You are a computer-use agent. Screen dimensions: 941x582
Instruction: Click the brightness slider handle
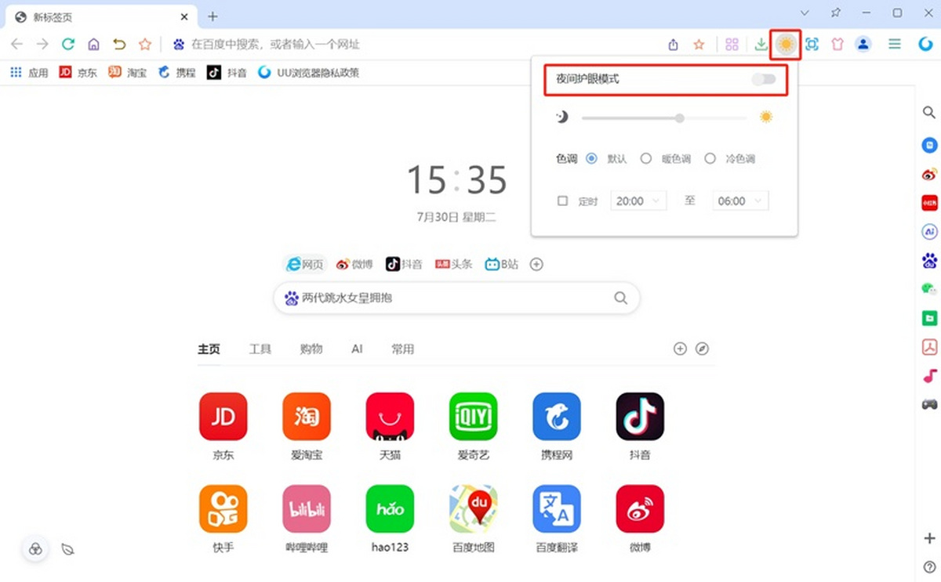679,117
